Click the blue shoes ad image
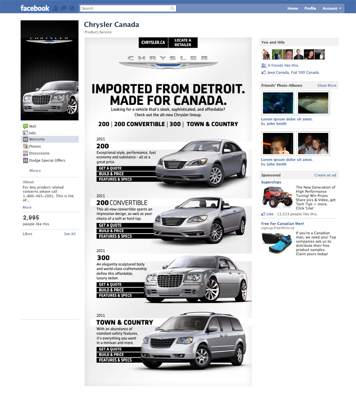This screenshot has width=356, height=399. [277, 243]
